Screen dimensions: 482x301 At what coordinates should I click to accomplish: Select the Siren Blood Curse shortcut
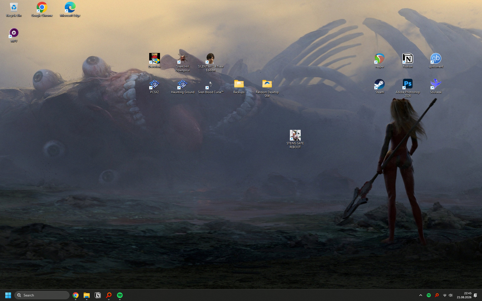click(211, 87)
